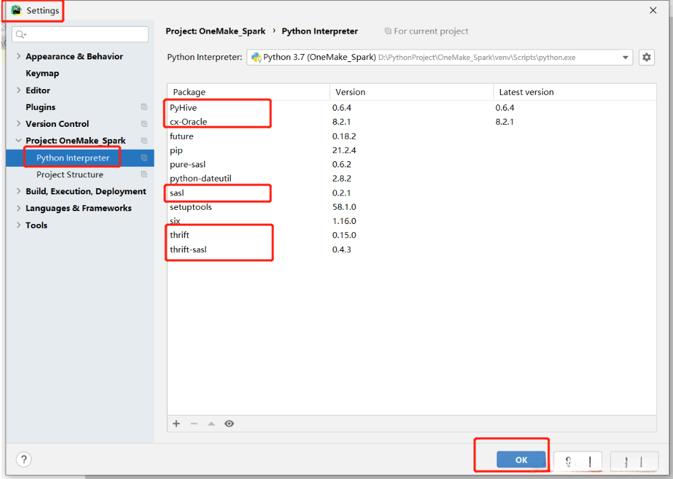Open Project Structure settings page
The width and height of the screenshot is (673, 479).
click(x=70, y=175)
